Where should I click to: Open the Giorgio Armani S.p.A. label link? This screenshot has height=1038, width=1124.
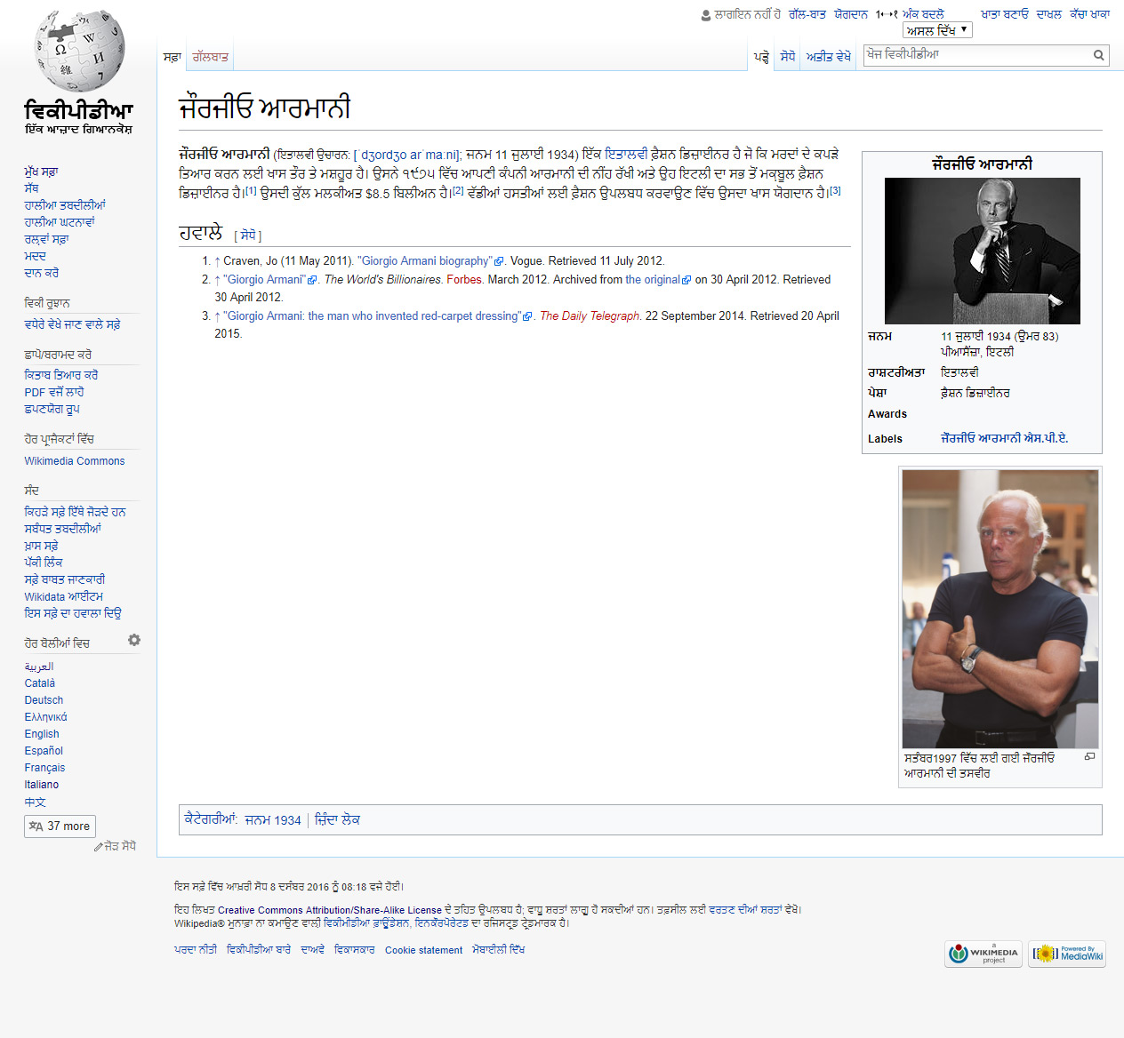click(1004, 439)
